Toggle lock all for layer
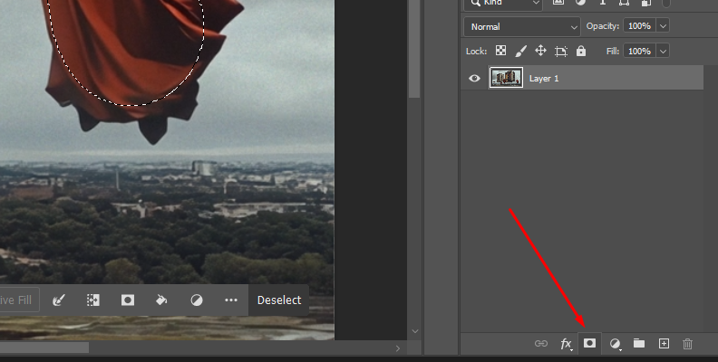Viewport: 718px width, 362px height. pyautogui.click(x=580, y=52)
